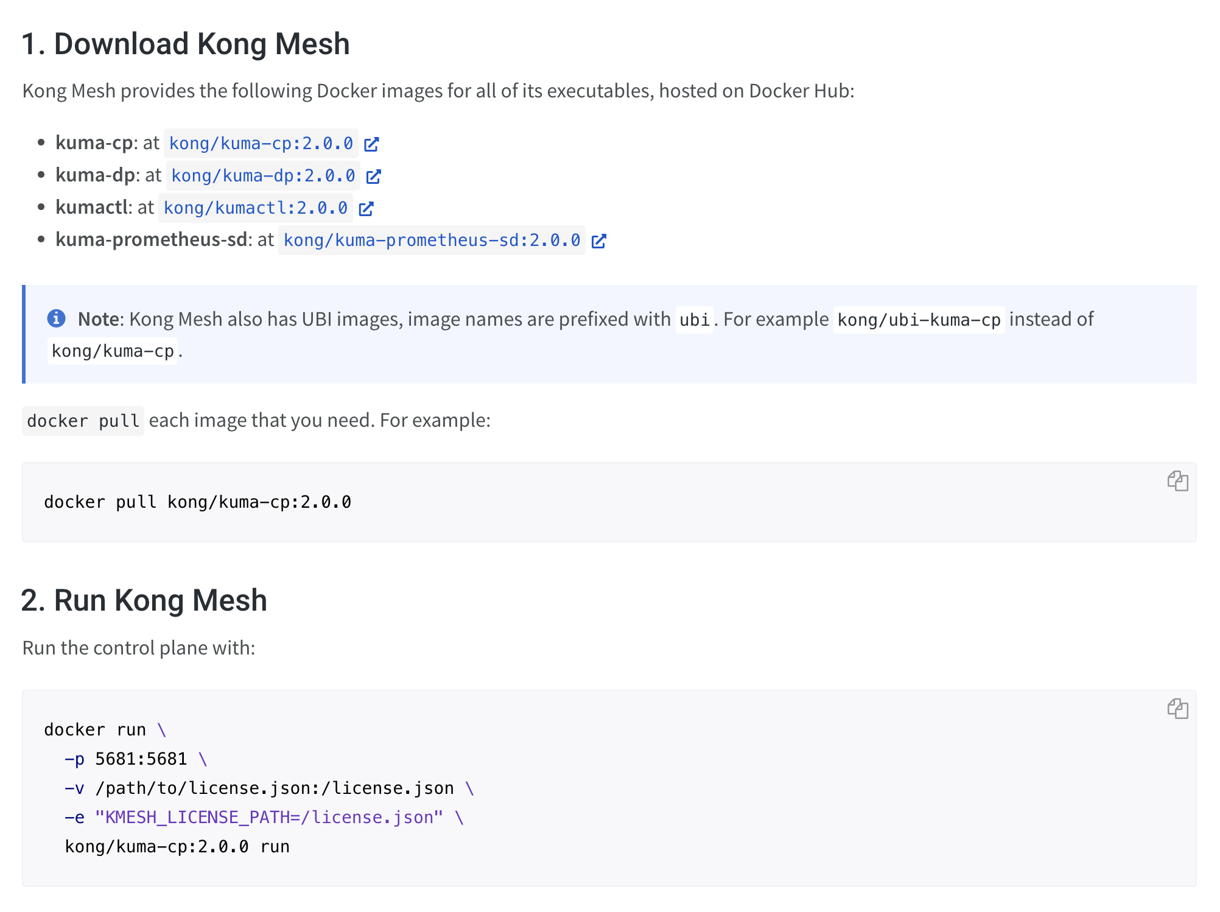Screen dimensions: 1220x912
Task: Select the external link icon next to kong/kuma-prometheus-sd
Action: [x=599, y=241]
